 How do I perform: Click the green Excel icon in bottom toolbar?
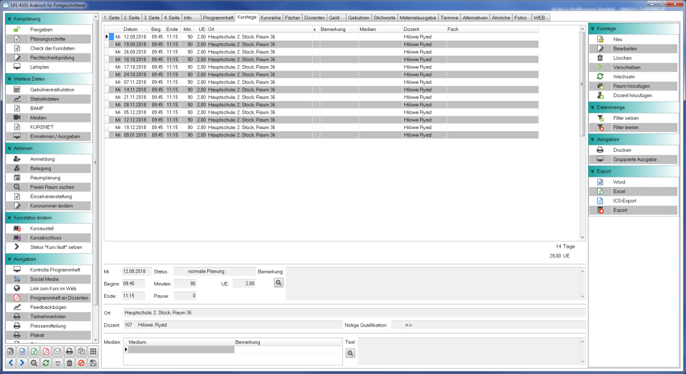(x=34, y=351)
